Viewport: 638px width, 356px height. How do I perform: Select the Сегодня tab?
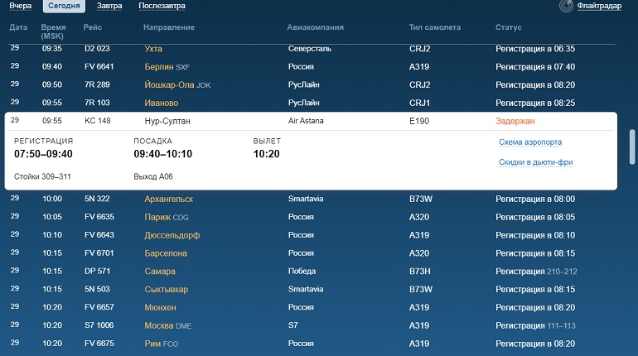tap(64, 6)
